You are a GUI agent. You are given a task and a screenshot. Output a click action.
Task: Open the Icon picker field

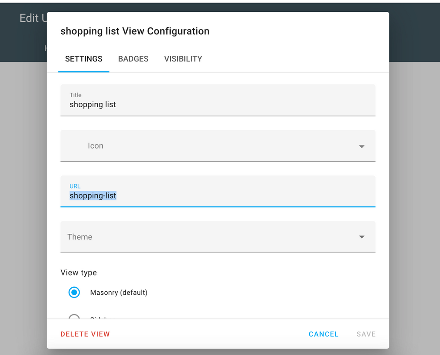[x=211, y=146]
